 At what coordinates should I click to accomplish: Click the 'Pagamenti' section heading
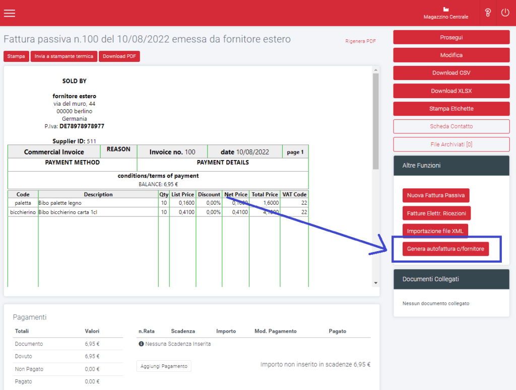[x=30, y=317]
